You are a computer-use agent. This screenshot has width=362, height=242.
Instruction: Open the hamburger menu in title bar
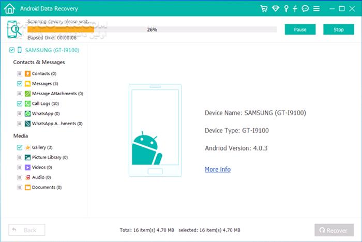tap(316, 9)
